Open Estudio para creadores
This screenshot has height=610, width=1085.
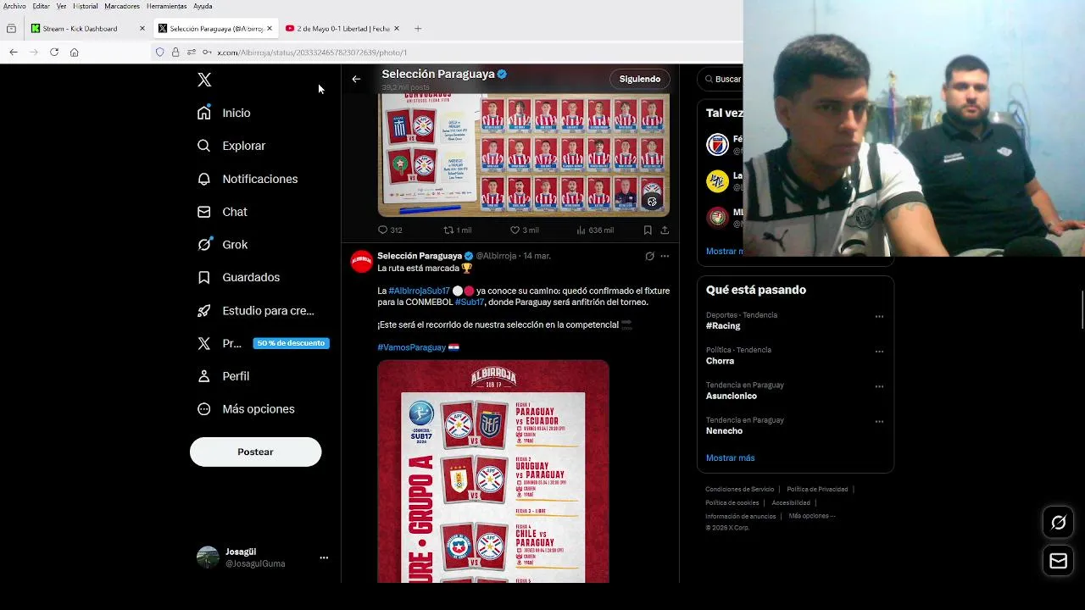click(x=255, y=310)
